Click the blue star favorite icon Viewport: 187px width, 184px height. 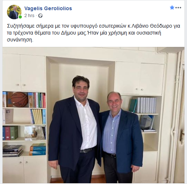[x=172, y=8]
